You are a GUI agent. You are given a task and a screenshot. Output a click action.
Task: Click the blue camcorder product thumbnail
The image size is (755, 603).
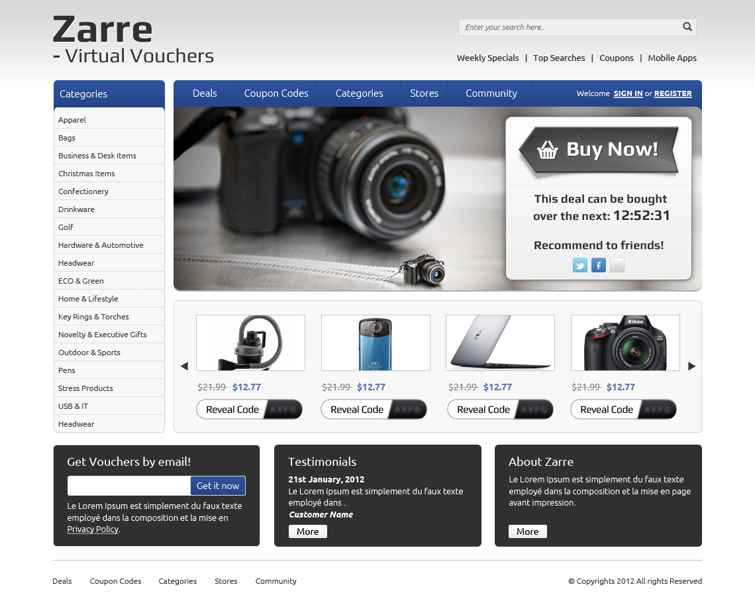pyautogui.click(x=376, y=343)
